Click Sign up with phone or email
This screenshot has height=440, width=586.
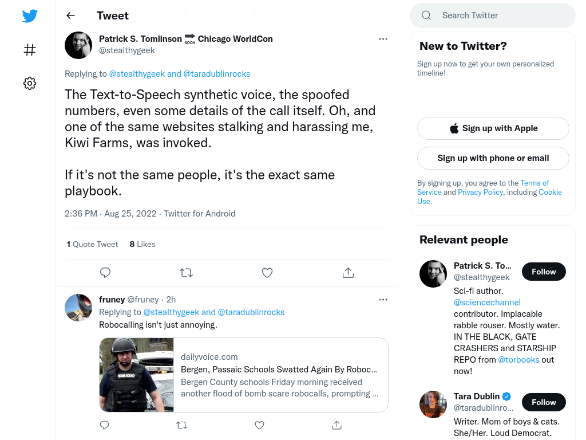coord(493,158)
